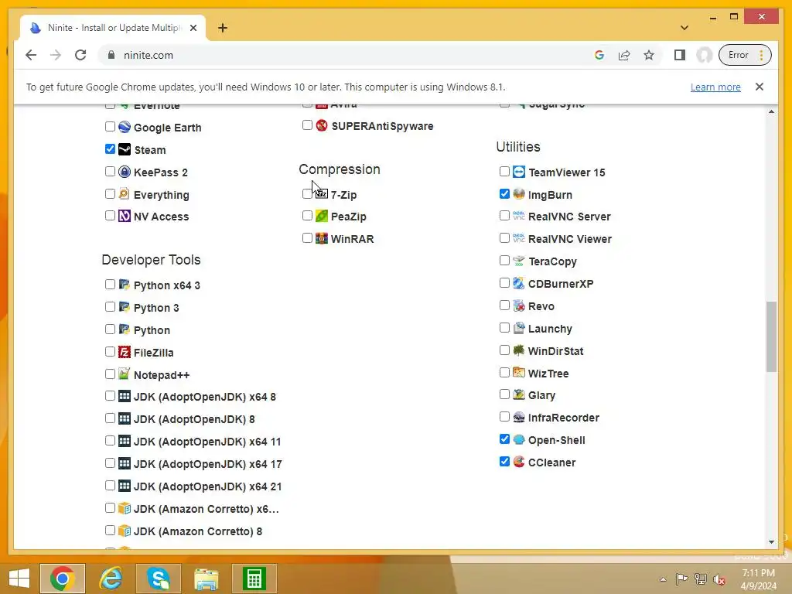Open Chrome menu via Error button

[745, 55]
